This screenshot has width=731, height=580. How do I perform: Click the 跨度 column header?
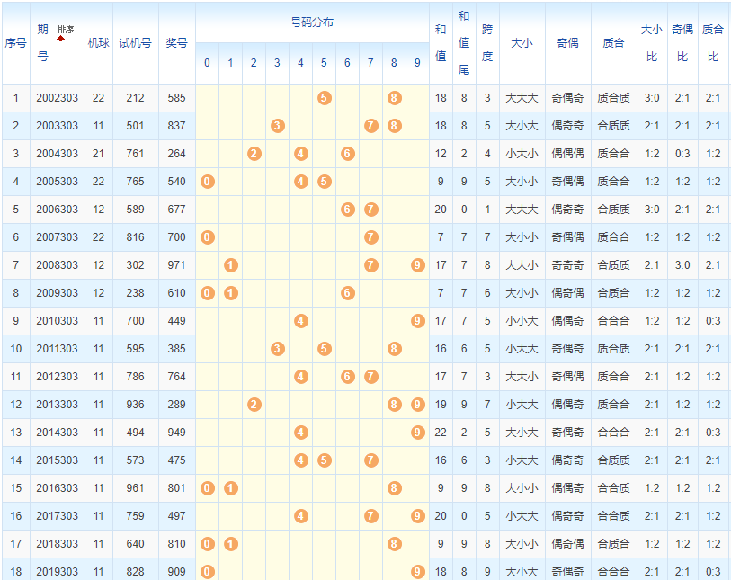487,43
